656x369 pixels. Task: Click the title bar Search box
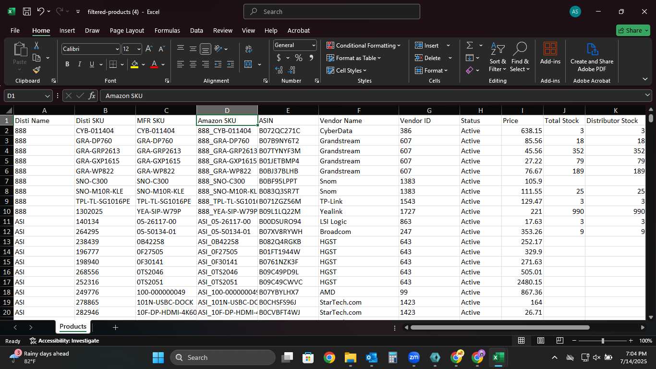(x=332, y=12)
